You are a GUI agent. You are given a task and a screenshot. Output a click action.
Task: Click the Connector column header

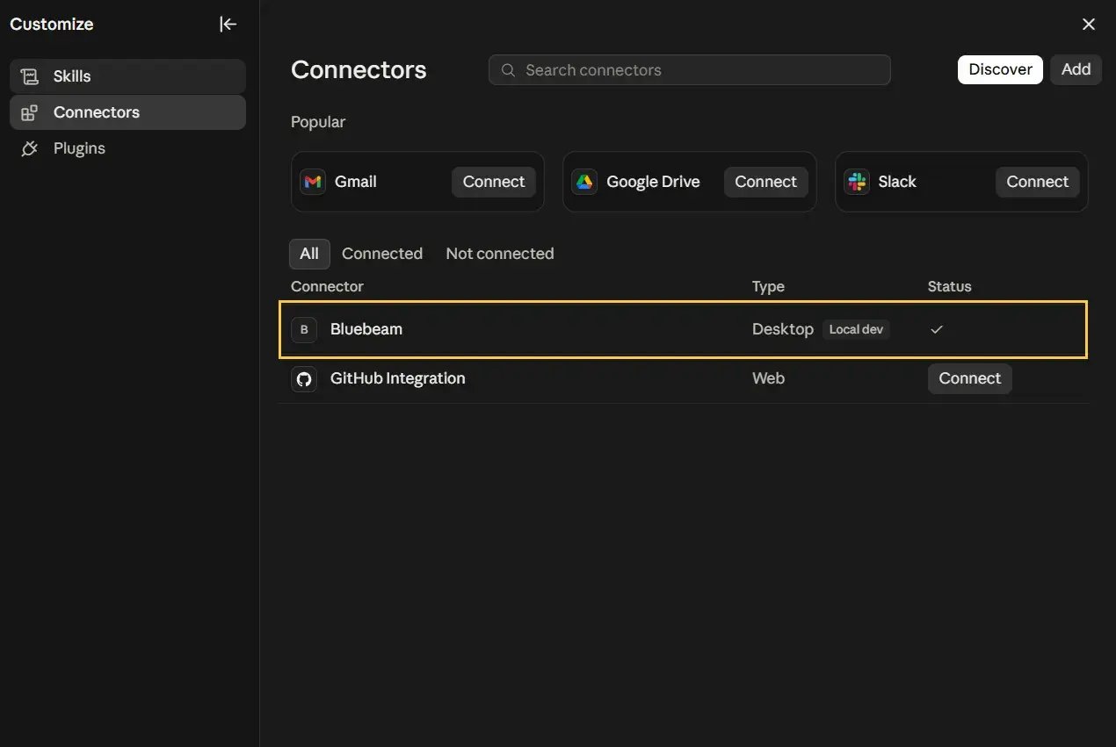point(327,286)
